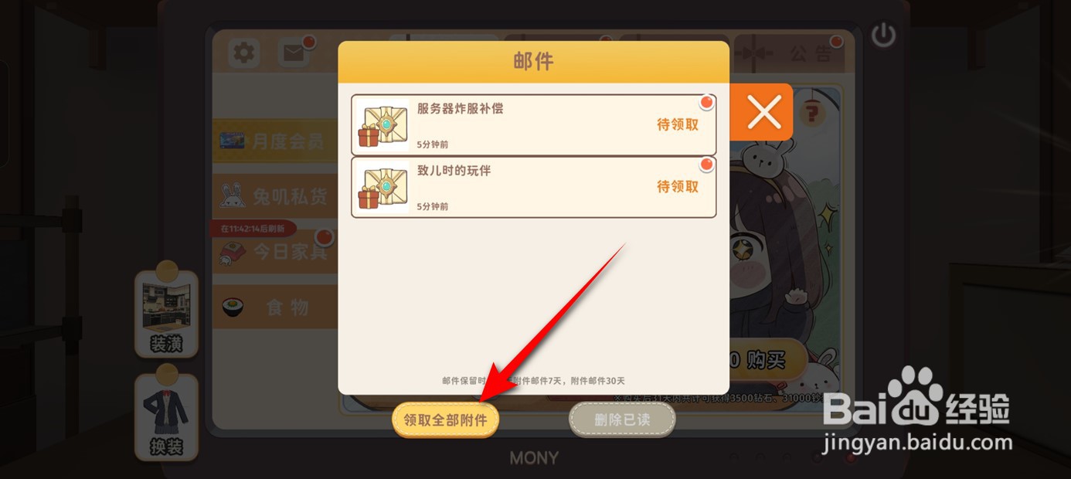Click the mail envelope icon

294,53
